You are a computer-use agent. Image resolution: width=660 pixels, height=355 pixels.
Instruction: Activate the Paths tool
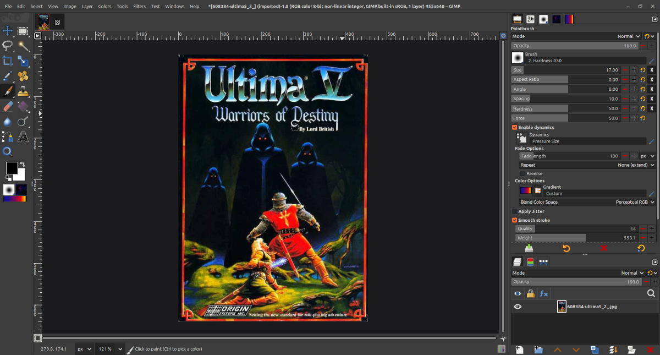[8, 136]
